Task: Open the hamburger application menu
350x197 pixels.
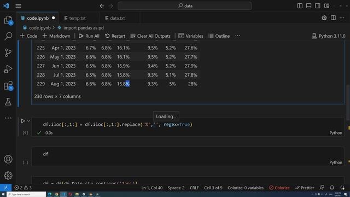Action: (x=18, y=6)
